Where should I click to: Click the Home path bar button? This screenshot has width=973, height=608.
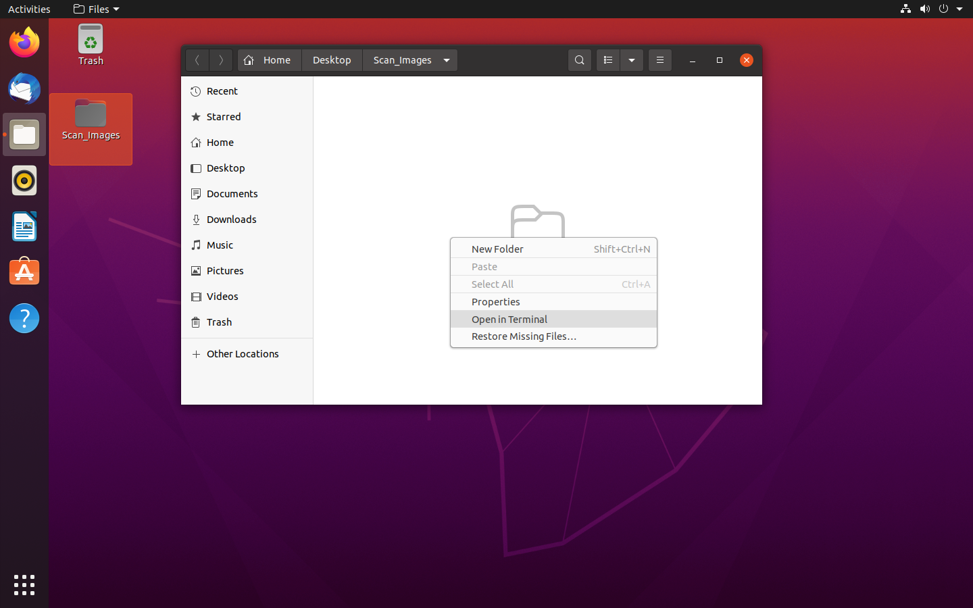coord(268,60)
